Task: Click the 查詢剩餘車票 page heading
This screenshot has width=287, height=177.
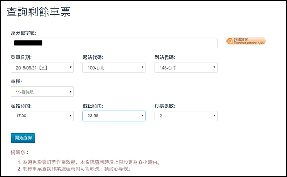Action: (39, 12)
